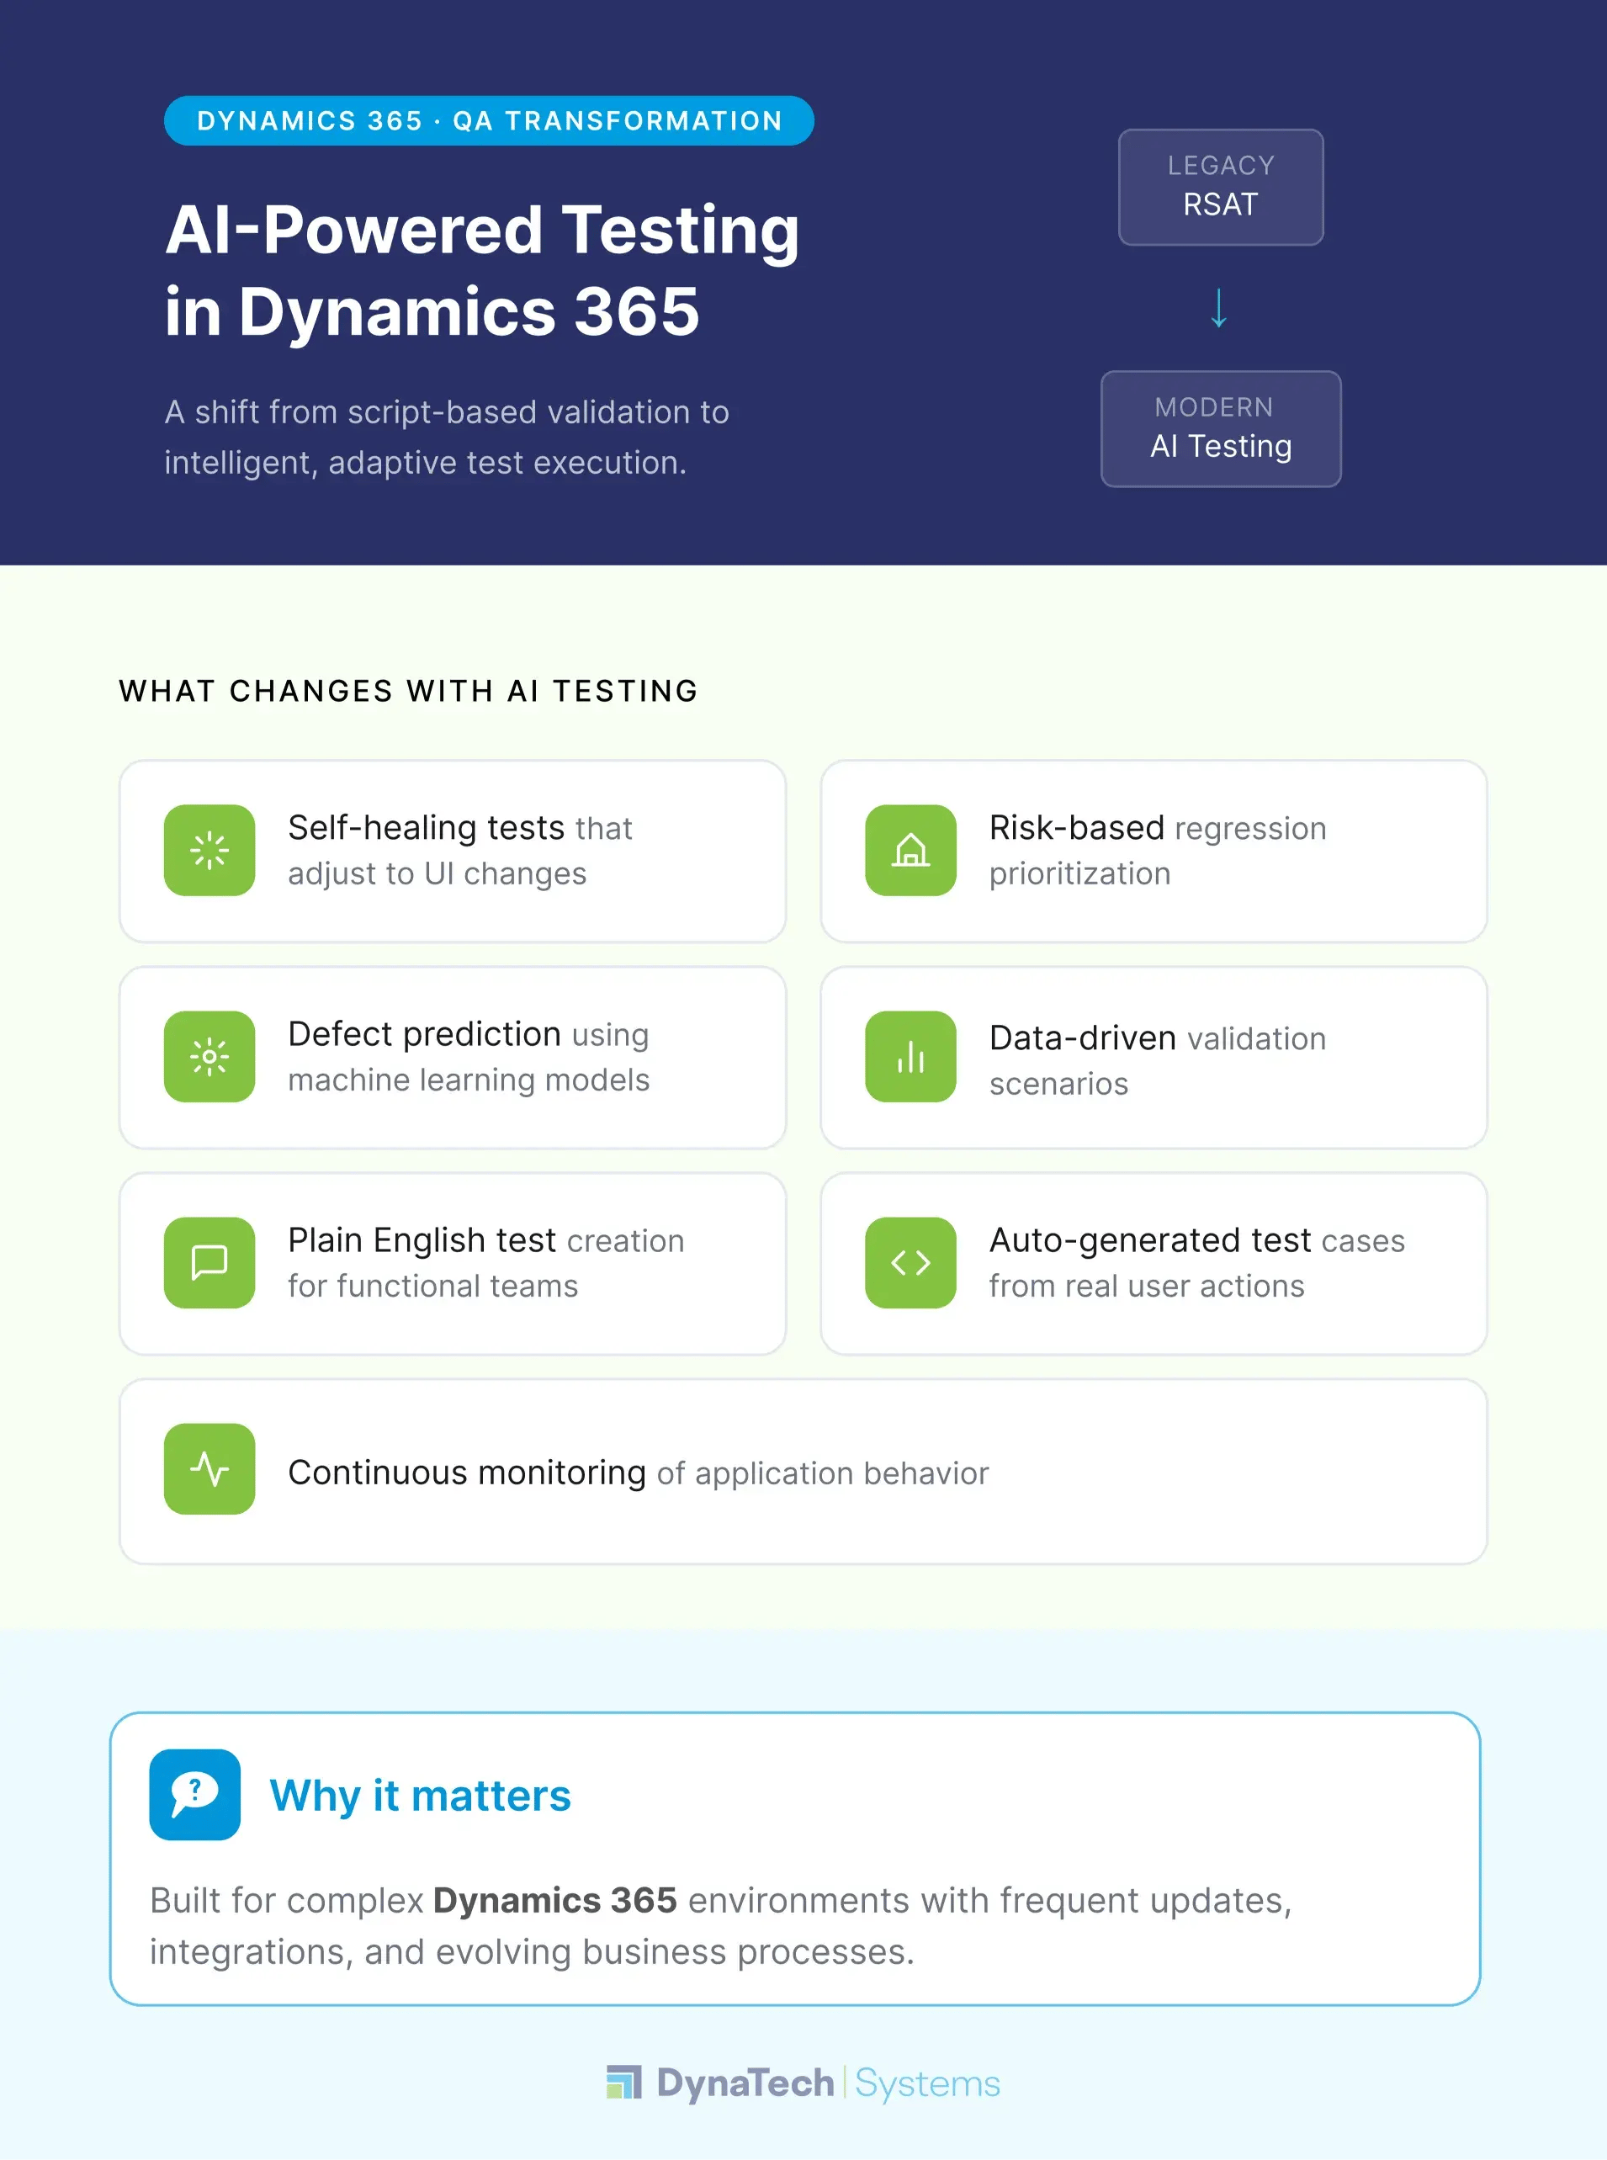Image resolution: width=1607 pixels, height=2160 pixels.
Task: Open the Why it matters heading
Action: [x=422, y=1795]
